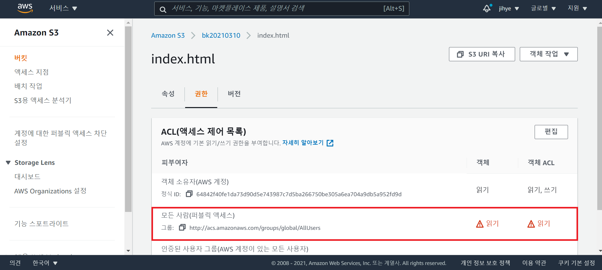Expand the 객체 작업 actions dropdown
Image resolution: width=602 pixels, height=270 pixels.
548,54
